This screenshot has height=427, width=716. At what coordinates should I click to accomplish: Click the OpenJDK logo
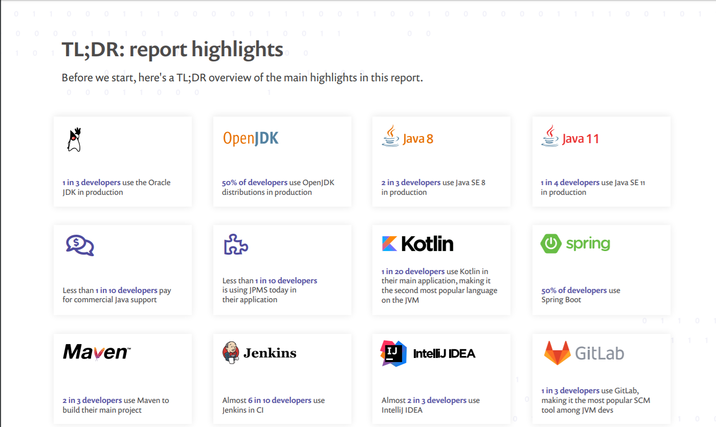(x=251, y=139)
